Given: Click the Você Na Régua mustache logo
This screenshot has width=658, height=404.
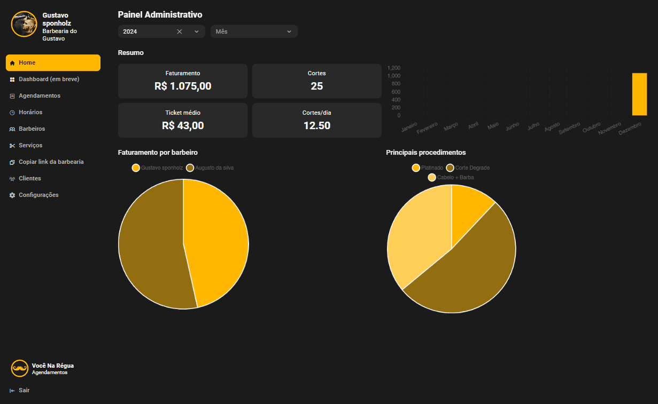Looking at the screenshot, I should pos(20,368).
